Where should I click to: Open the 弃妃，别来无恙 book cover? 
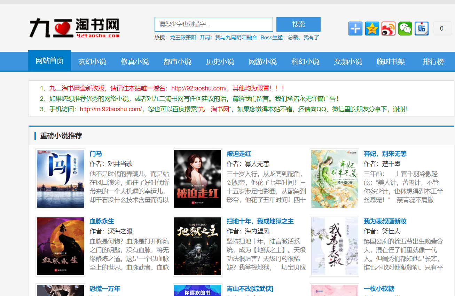[335, 179]
